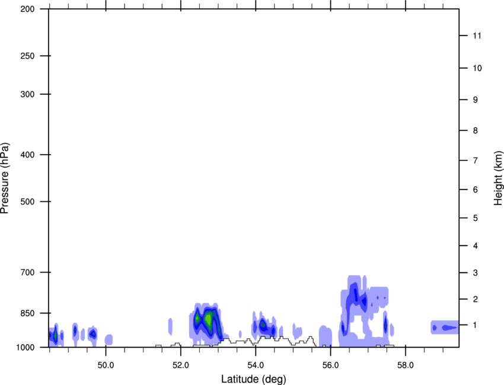This screenshot has width=504, height=385.
Task: Pick the 9 km height label
Action: (476, 100)
